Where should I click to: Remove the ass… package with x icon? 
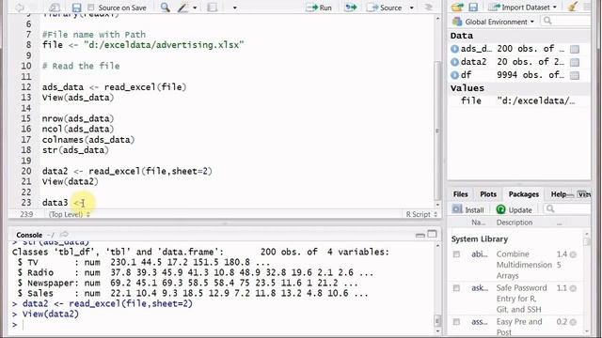573,322
